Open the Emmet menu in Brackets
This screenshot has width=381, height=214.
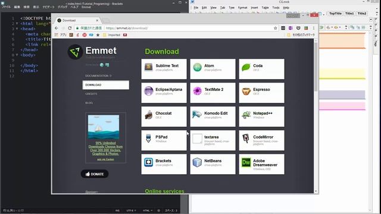pos(86,7)
